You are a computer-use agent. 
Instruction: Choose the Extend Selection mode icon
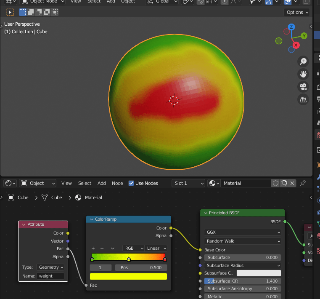click(x=31, y=12)
